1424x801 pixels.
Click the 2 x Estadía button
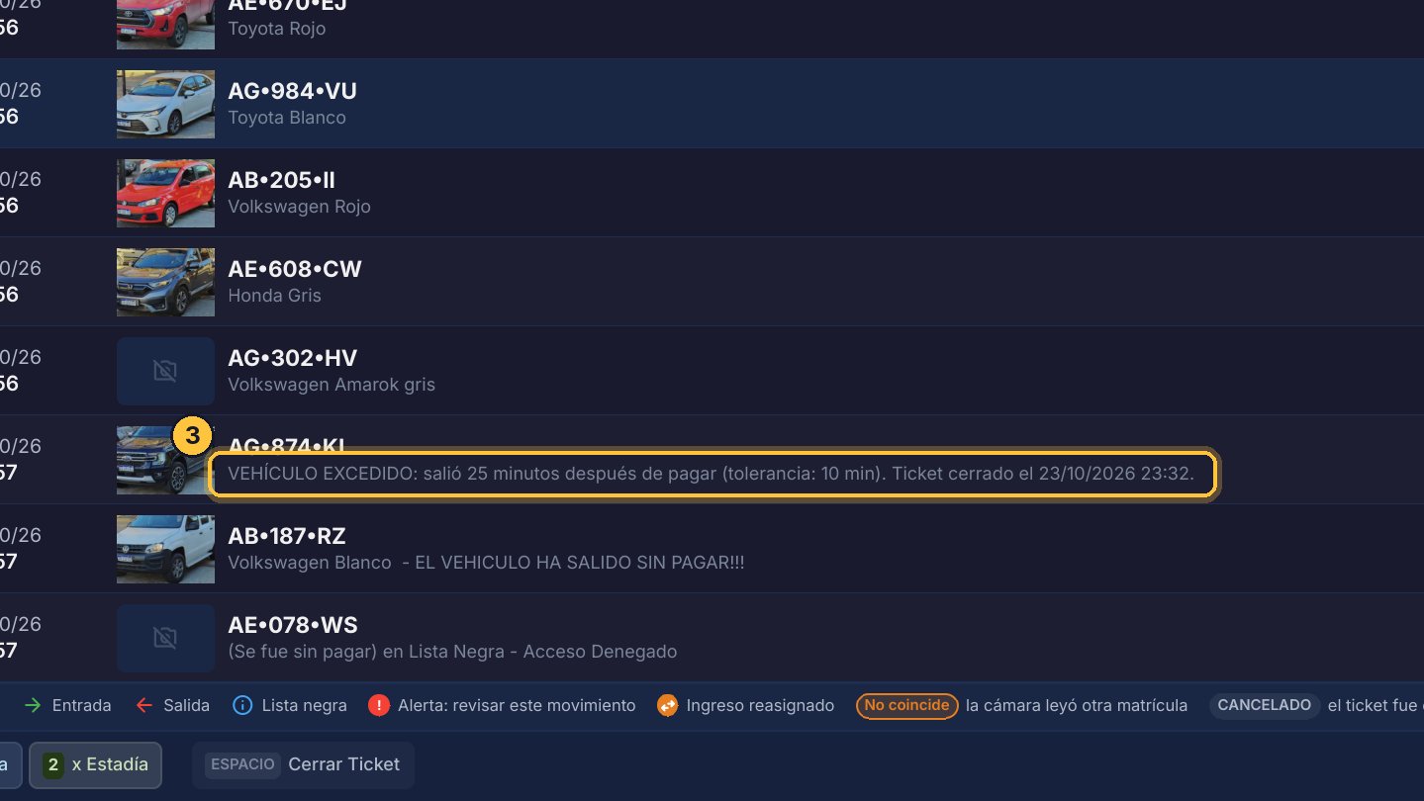point(95,764)
